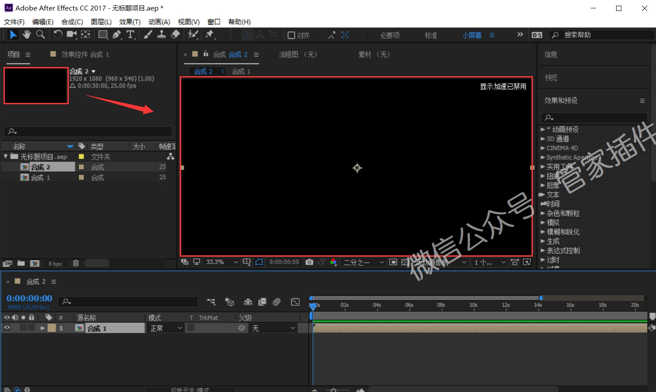The height and width of the screenshot is (392, 656).
Task: Open the 33.3% magnification dropdown
Action: pyautogui.click(x=222, y=262)
